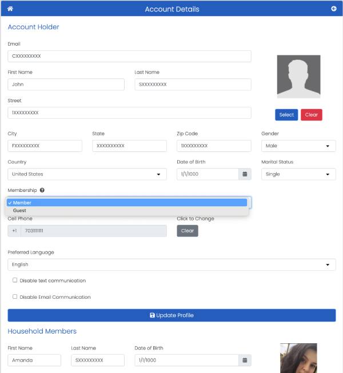Focus the First Name field containing John

point(66,85)
